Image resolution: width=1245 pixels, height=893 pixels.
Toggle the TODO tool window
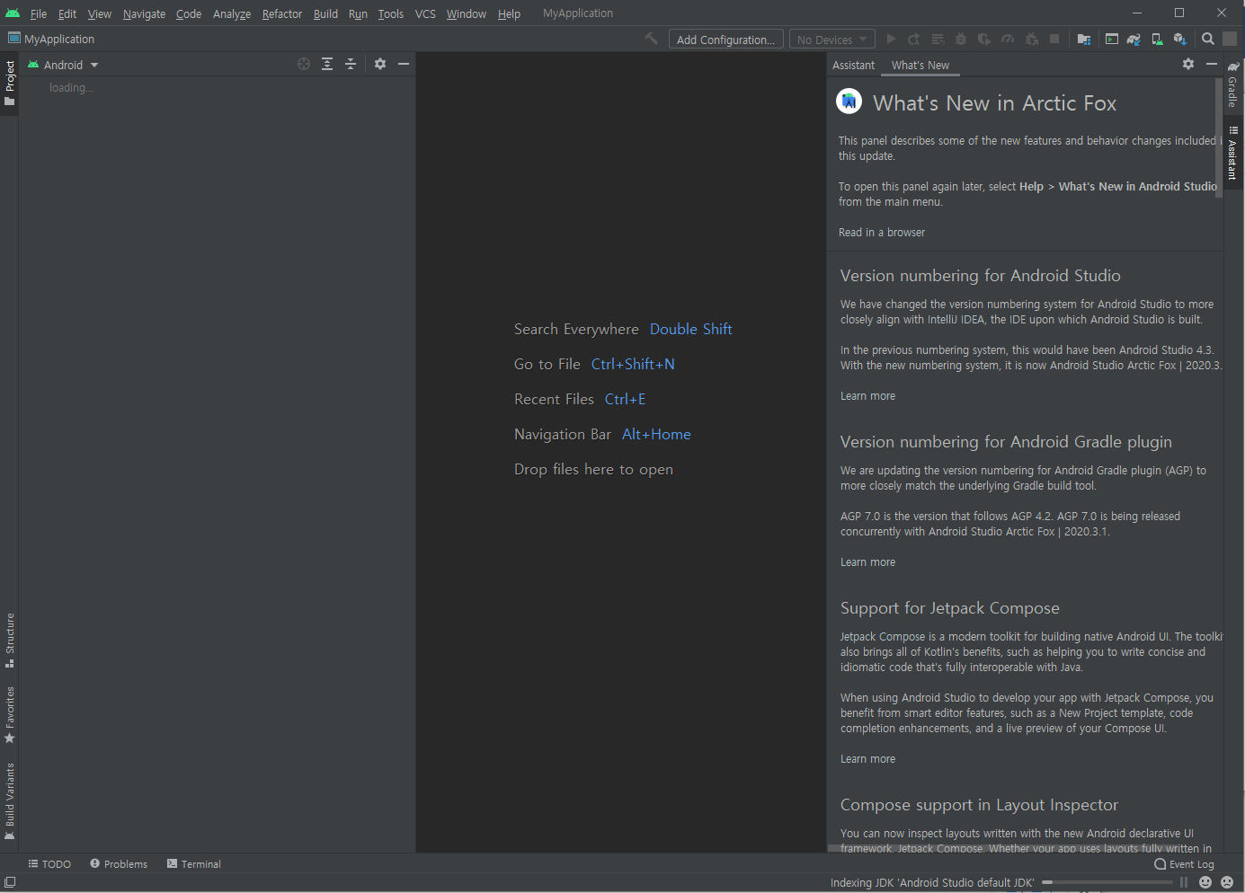(49, 863)
